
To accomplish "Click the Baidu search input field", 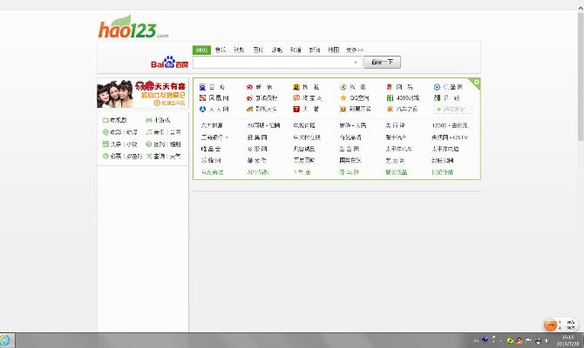I will [275, 63].
